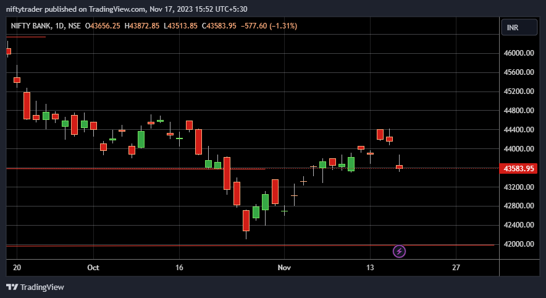
Task: Select the short red line above 46000 level
Action: pos(26,36)
